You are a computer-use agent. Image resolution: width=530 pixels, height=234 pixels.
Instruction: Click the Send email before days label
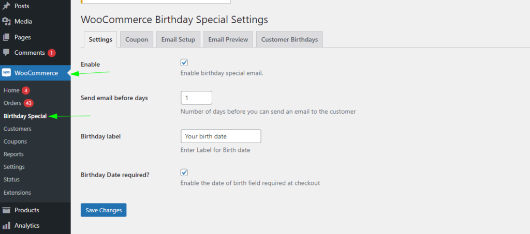coord(114,98)
